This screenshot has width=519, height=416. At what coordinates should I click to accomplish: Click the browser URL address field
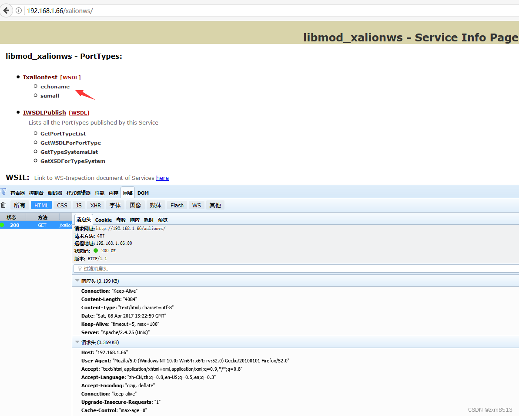point(271,10)
